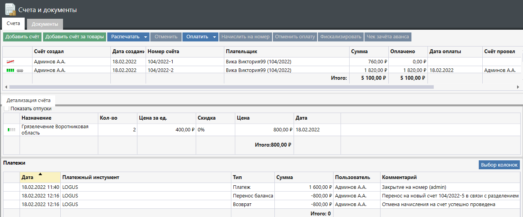The width and height of the screenshot is (523, 217).
Task: Toggle the Показать отпуски checkbox
Action: [x=6, y=109]
